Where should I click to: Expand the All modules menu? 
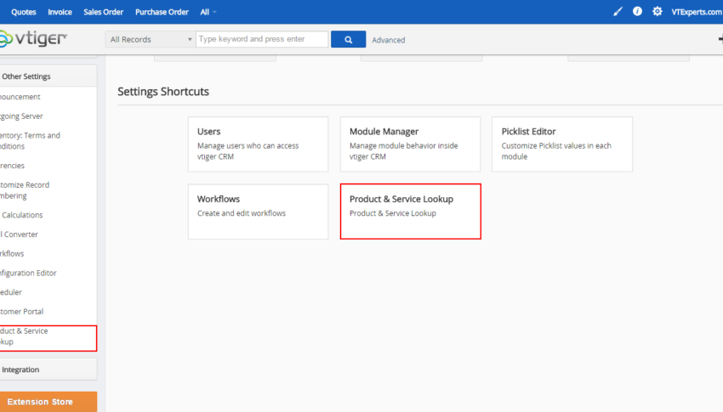[208, 12]
